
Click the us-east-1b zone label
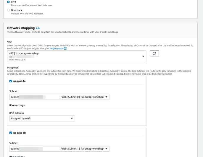(x=19, y=133)
